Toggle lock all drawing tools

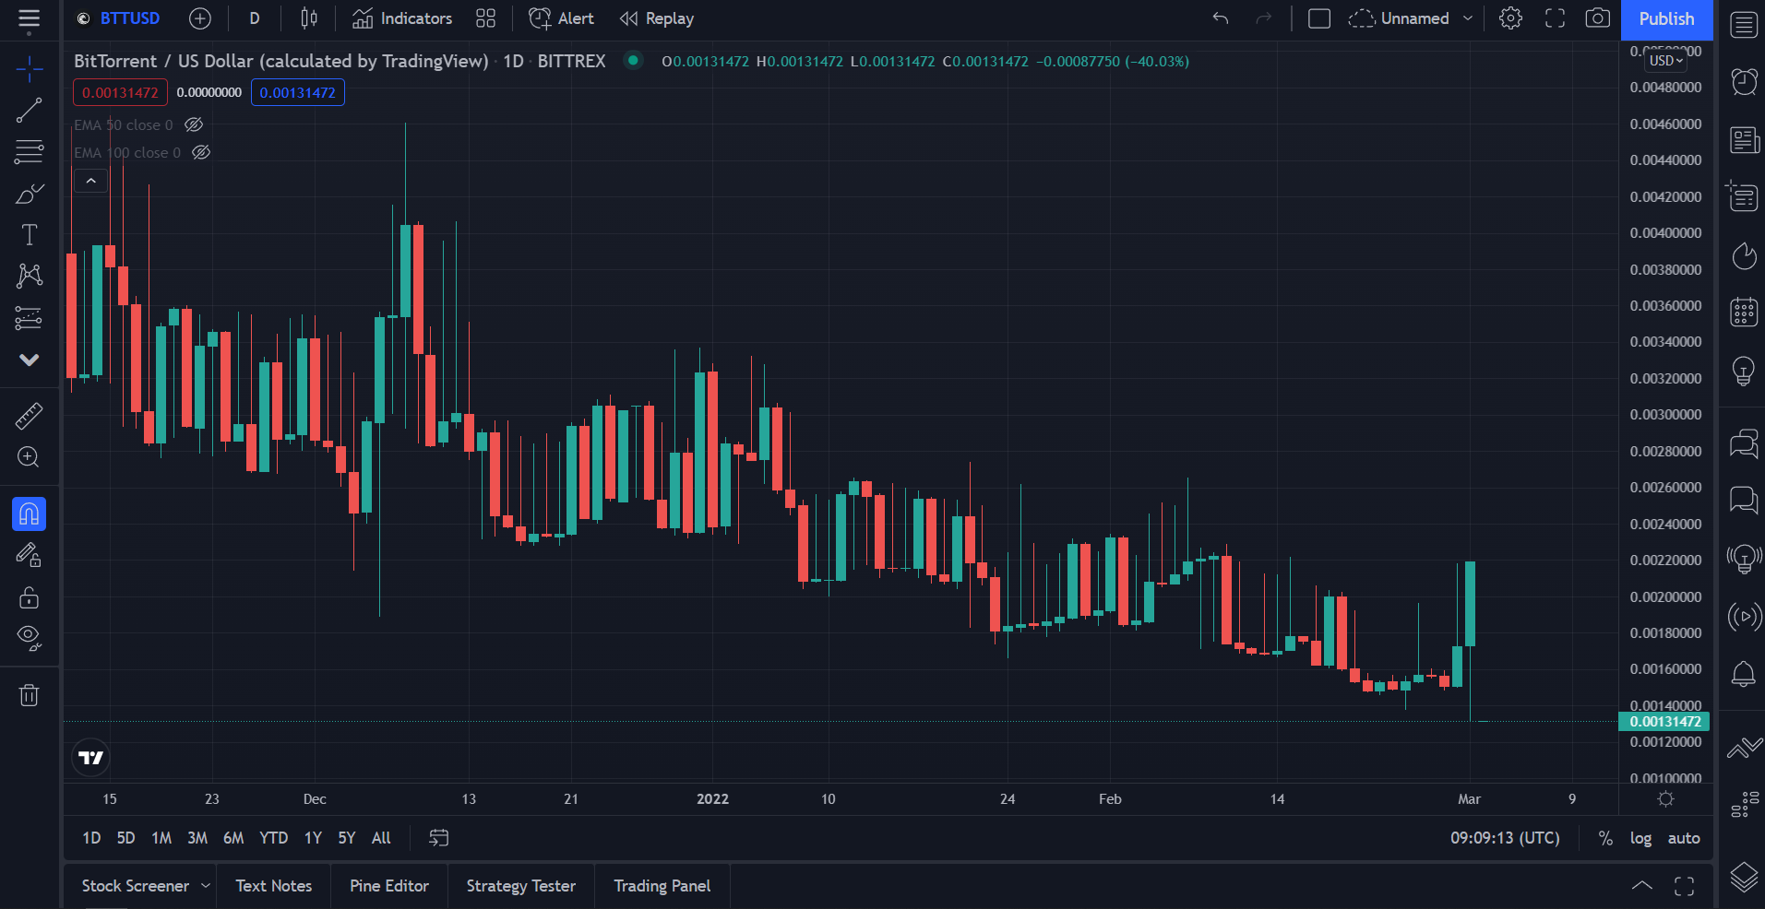[x=29, y=597]
